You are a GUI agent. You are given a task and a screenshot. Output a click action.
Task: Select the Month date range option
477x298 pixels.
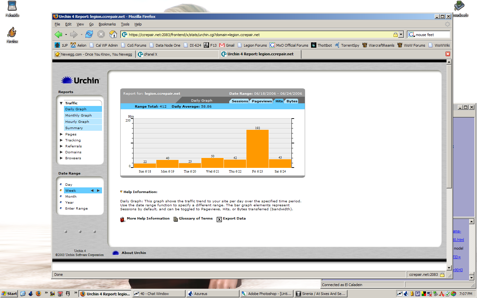coord(71,197)
